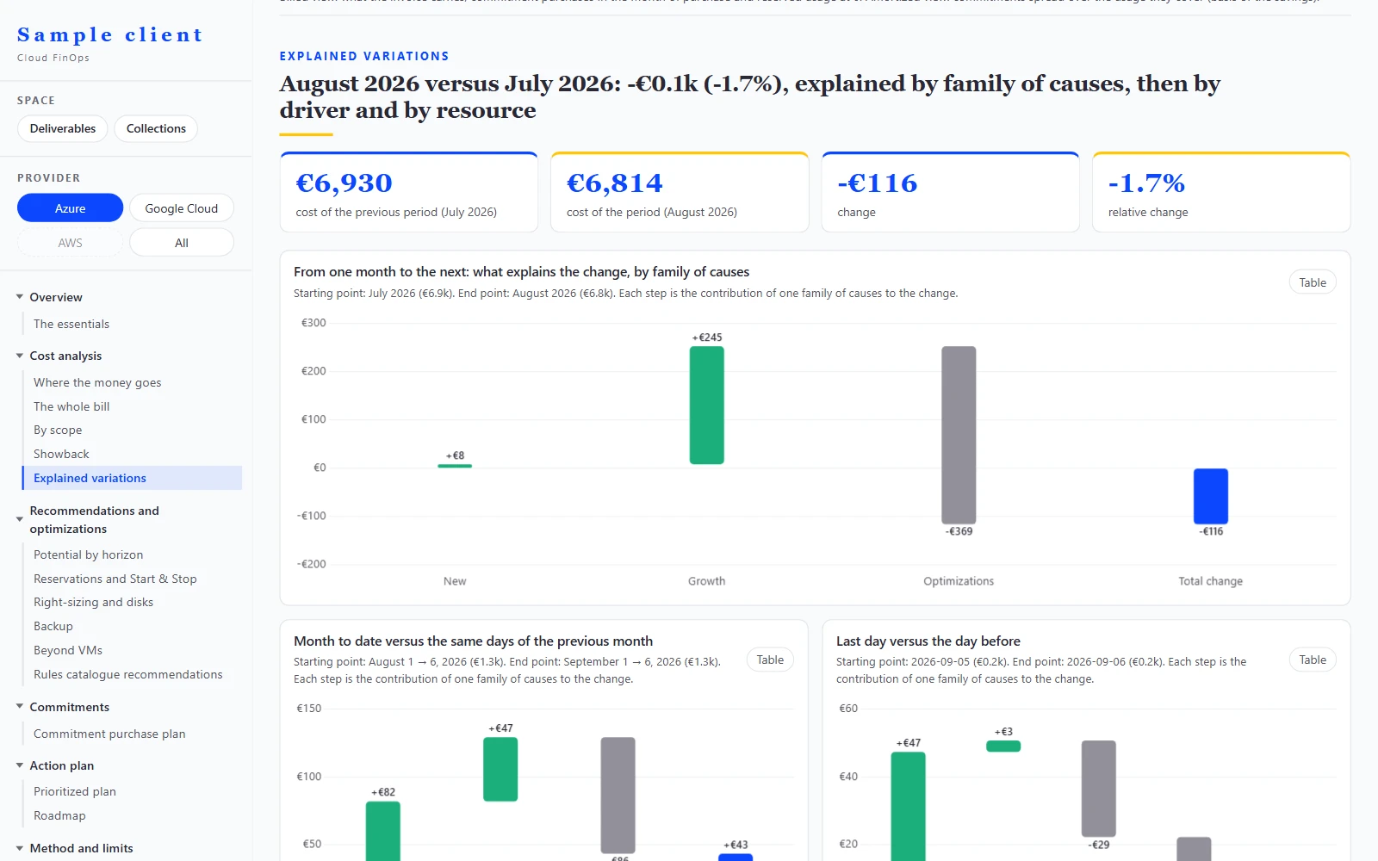Click the gray Optimizations -€369 bar
The height and width of the screenshot is (861, 1378).
pos(959,435)
